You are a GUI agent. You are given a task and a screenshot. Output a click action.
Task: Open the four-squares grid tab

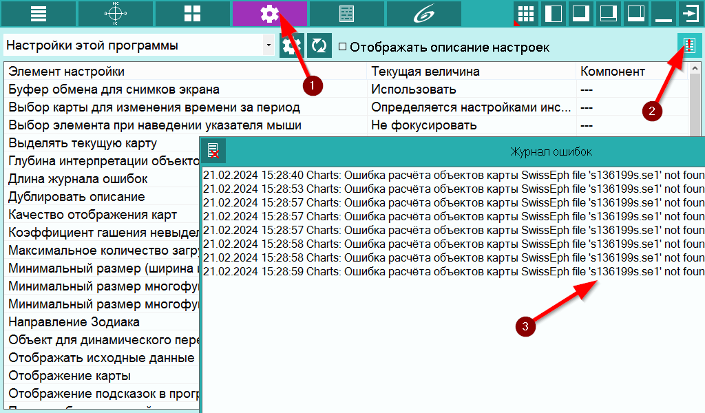tap(193, 14)
